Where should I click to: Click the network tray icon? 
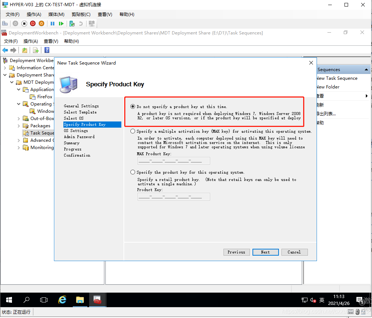(304, 300)
